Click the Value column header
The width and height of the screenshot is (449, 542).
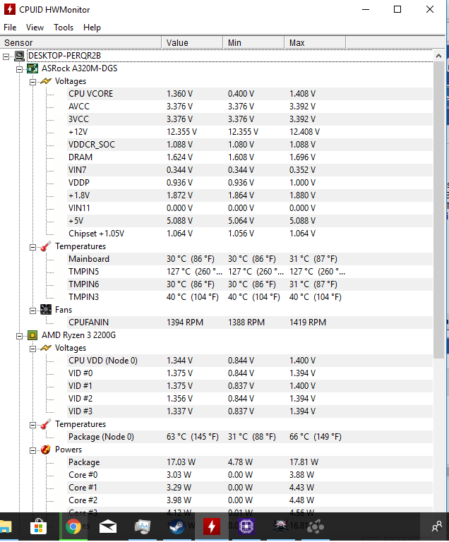[192, 42]
